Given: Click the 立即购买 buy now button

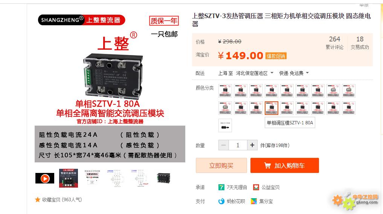Looking at the screenshot, I should 221,165.
